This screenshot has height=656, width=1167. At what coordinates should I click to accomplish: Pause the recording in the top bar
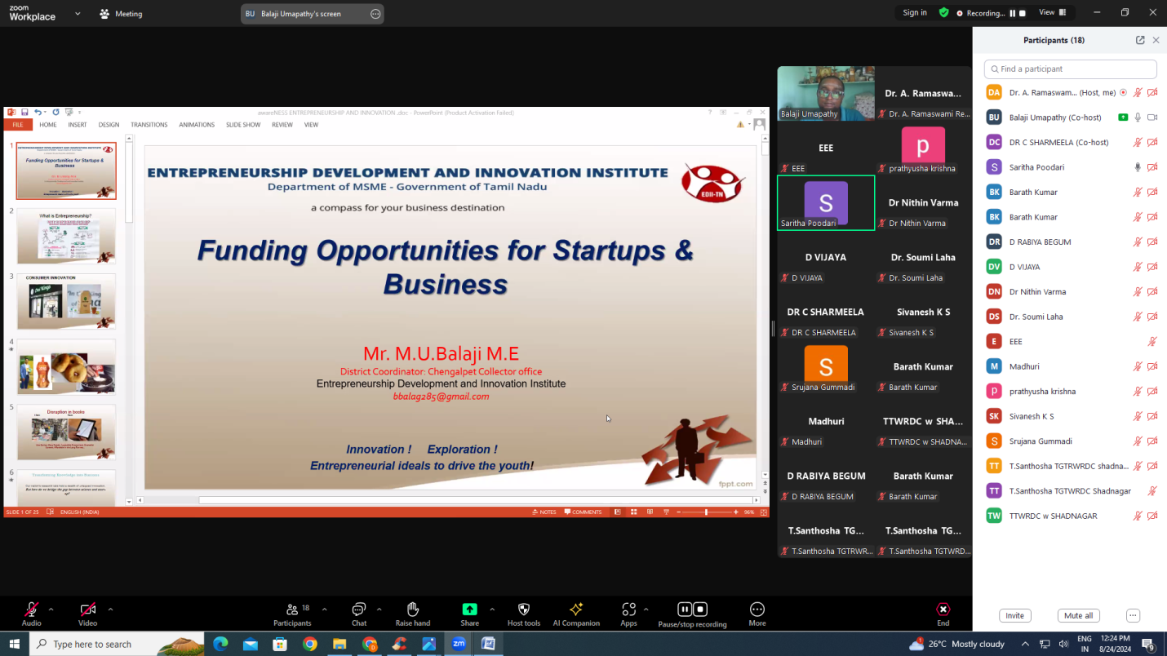(x=1013, y=13)
